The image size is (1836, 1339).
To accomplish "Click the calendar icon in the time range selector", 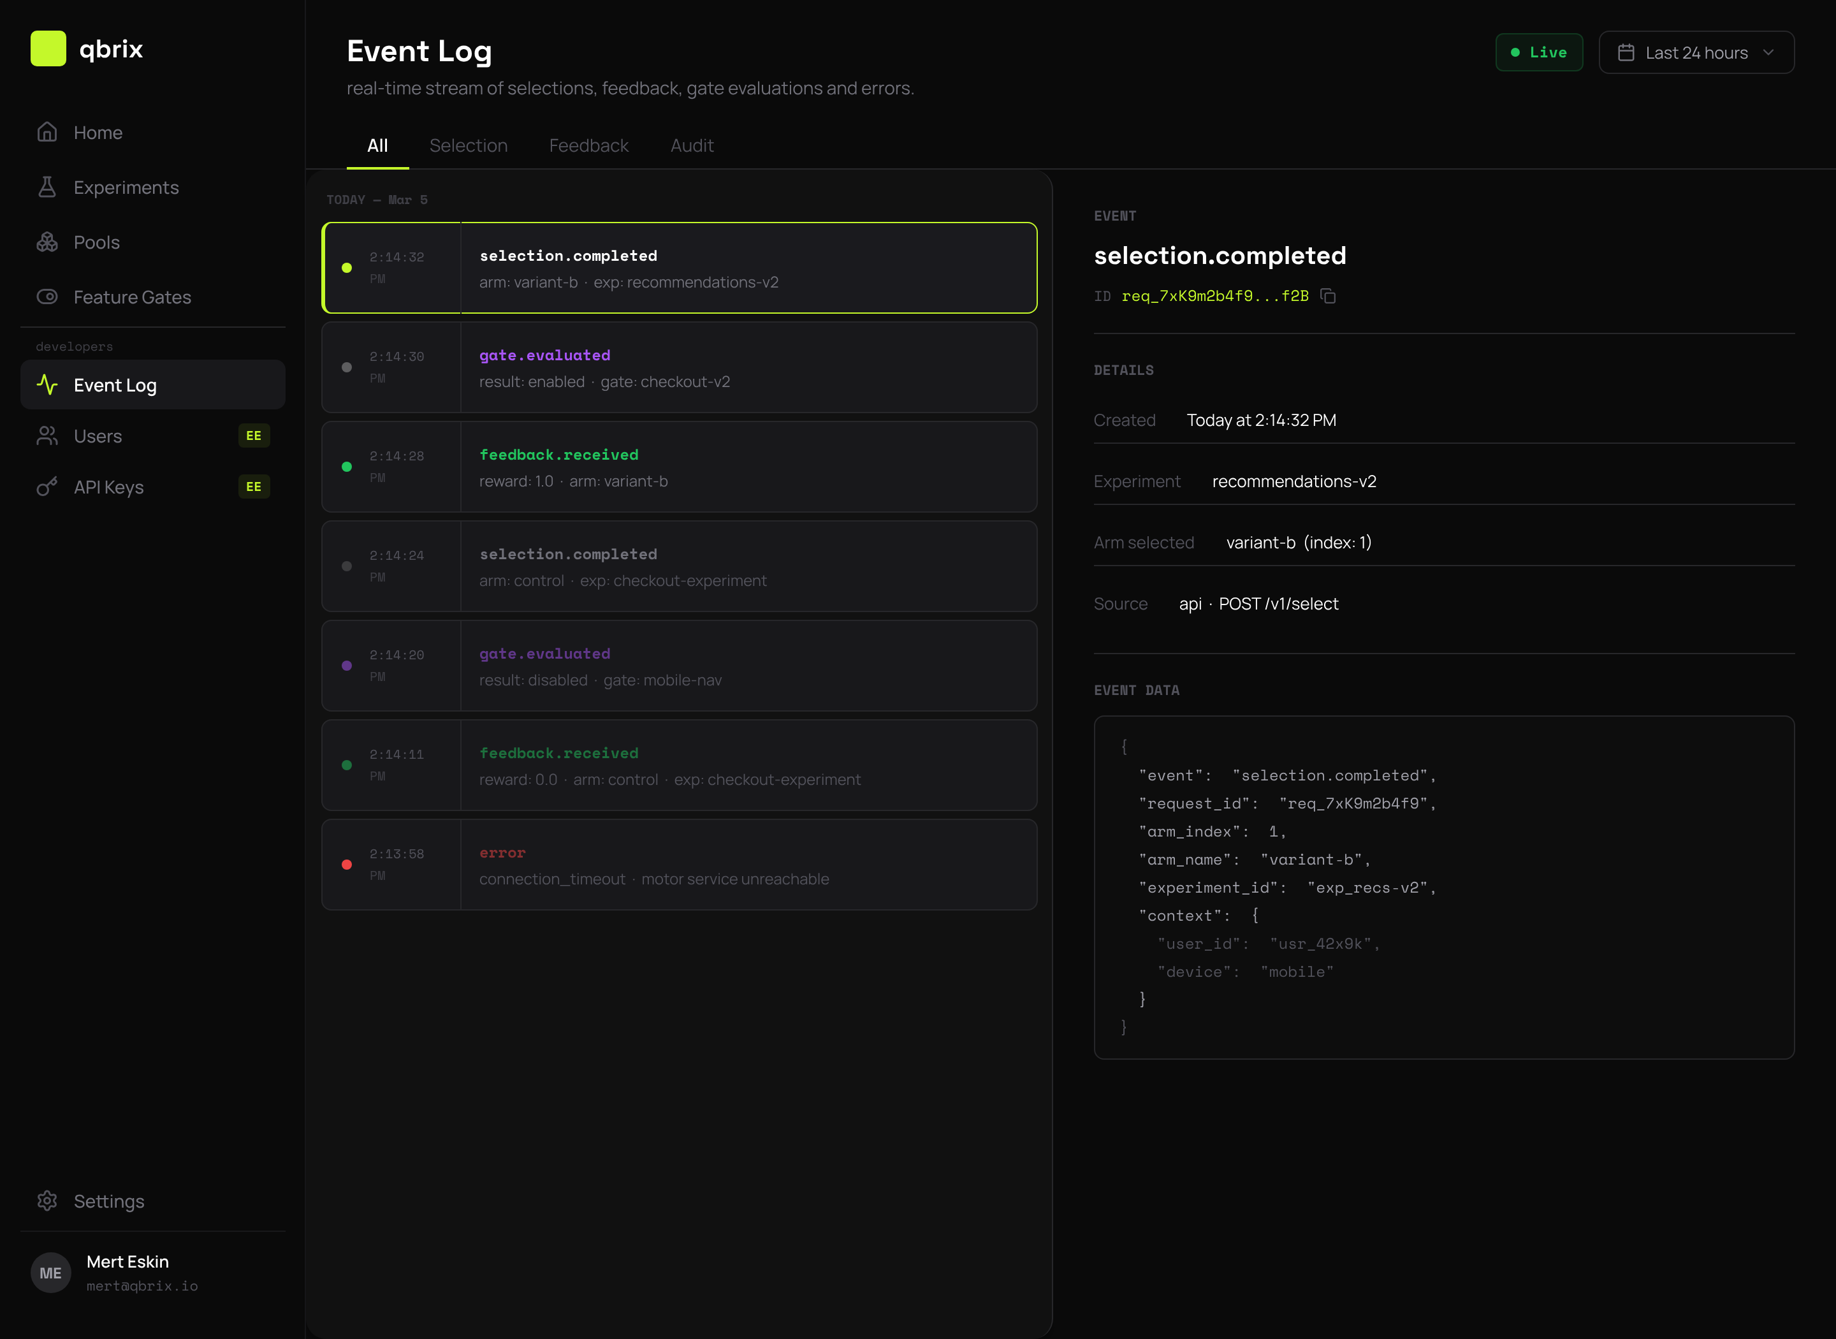I will pyautogui.click(x=1627, y=52).
